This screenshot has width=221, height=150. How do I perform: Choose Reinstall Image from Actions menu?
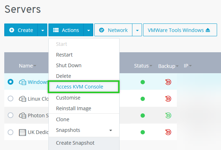coord(73,108)
